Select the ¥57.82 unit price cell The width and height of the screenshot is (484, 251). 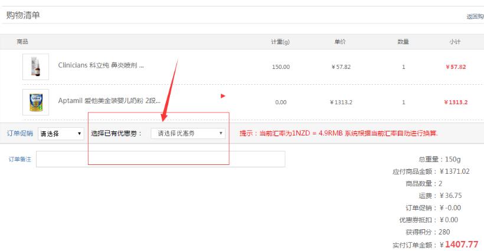[341, 67]
